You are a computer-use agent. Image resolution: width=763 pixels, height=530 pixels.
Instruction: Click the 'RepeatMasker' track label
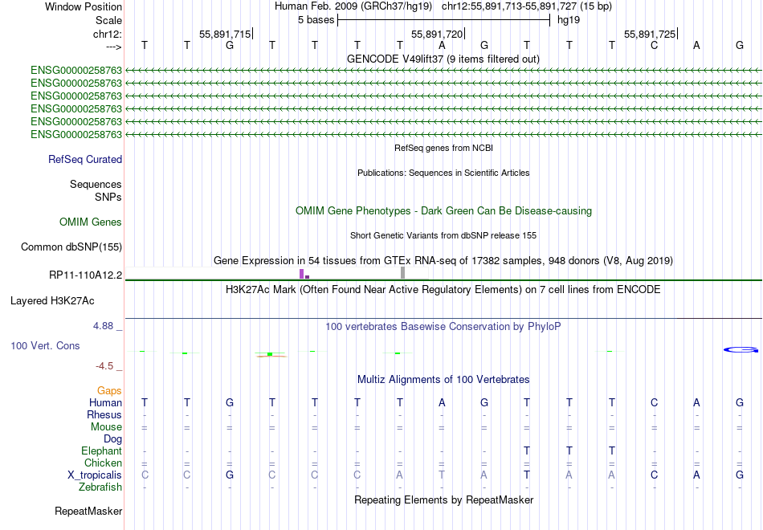[88, 511]
